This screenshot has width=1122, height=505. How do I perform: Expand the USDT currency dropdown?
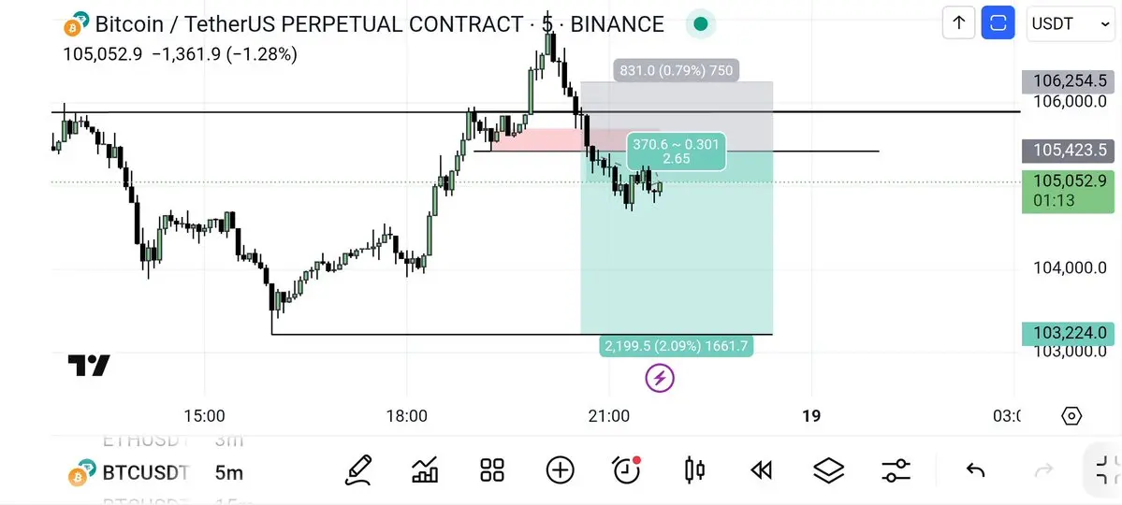tap(1071, 23)
